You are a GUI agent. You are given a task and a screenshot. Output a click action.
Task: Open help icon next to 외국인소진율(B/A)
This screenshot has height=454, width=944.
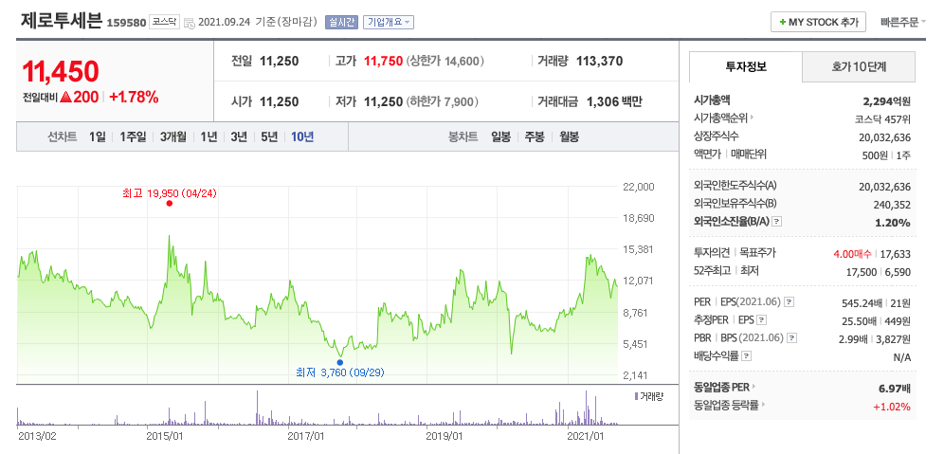point(776,222)
